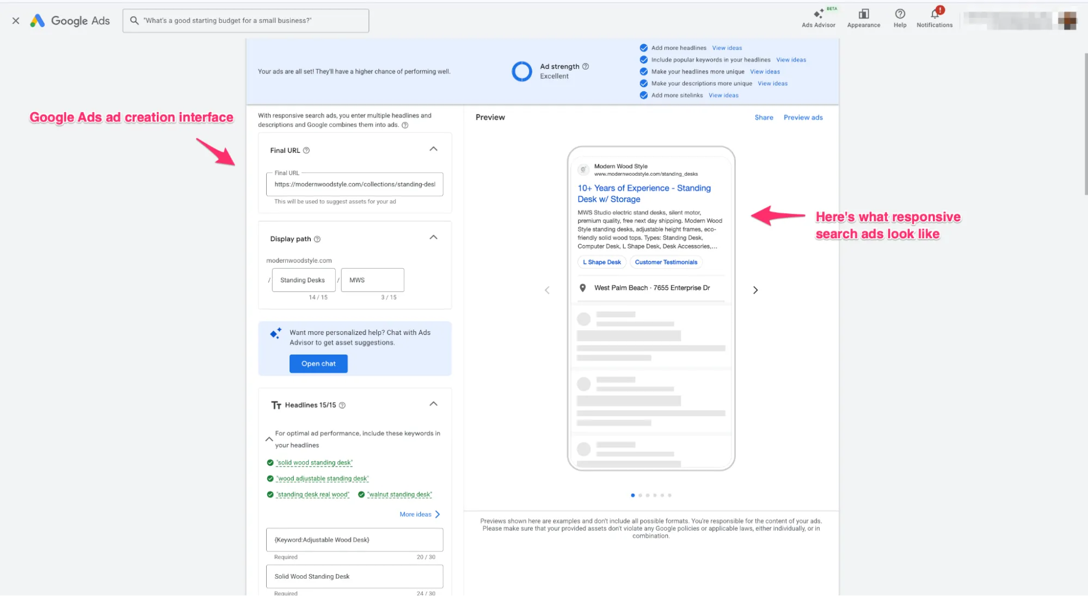Click the Display path help icon
Image resolution: width=1088 pixels, height=596 pixels.
pos(317,239)
